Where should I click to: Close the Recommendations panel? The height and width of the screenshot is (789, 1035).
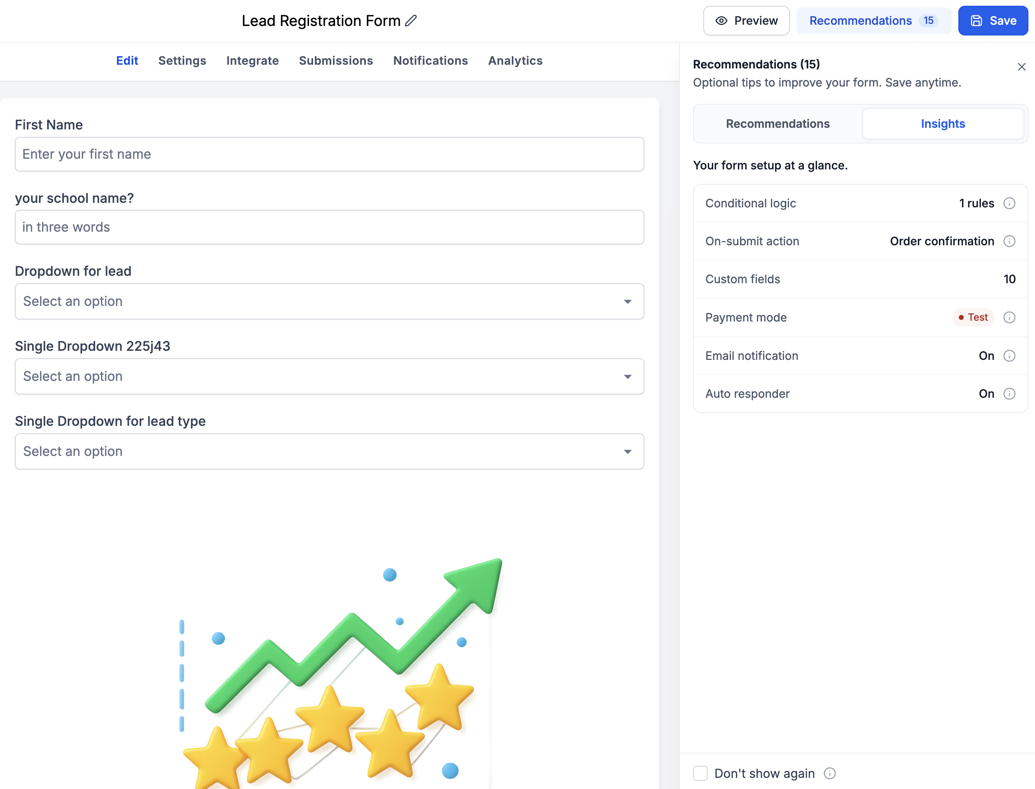click(1021, 67)
